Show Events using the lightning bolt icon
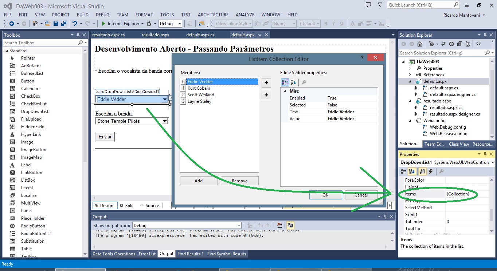The image size is (497, 271). tap(431, 171)
